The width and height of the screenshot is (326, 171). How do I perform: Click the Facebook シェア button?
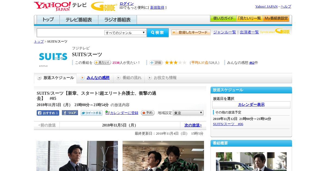[70, 113]
